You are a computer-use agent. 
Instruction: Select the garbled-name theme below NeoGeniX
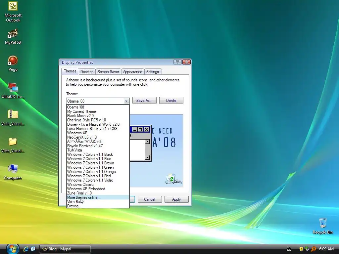click(x=98, y=142)
